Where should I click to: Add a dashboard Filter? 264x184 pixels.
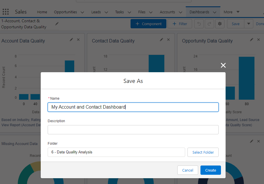click(180, 24)
